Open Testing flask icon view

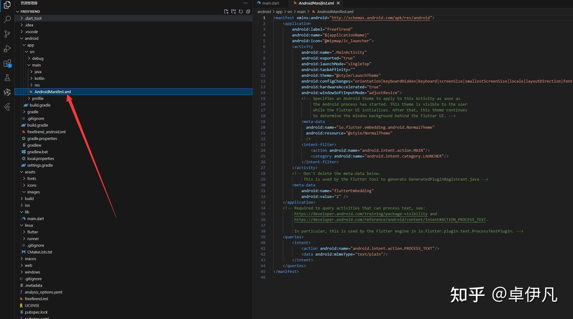(7, 78)
